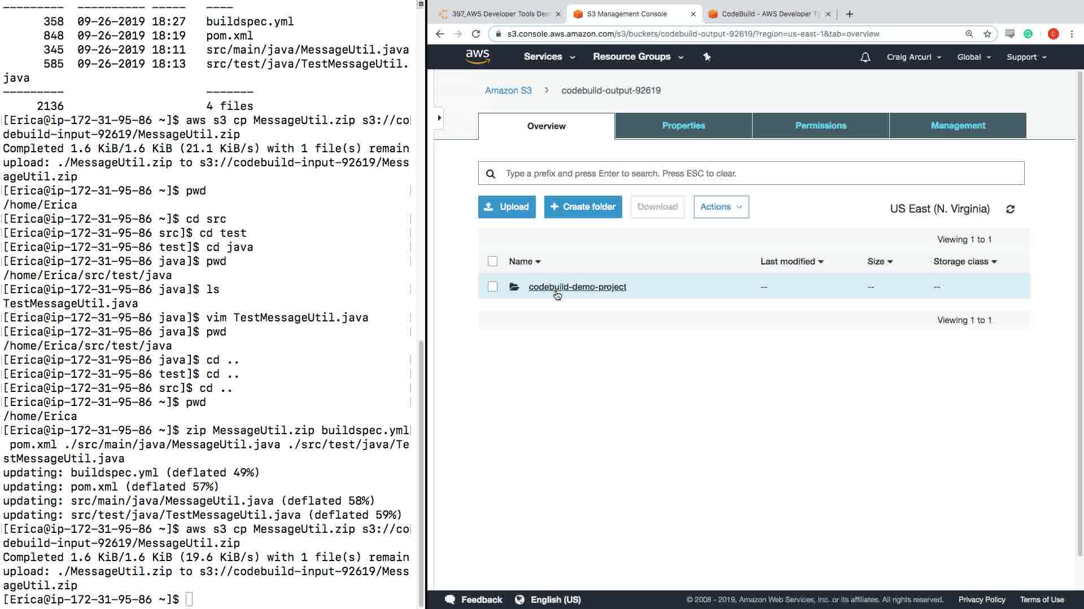Switch to the Properties tab
The height and width of the screenshot is (609, 1084).
click(x=683, y=126)
